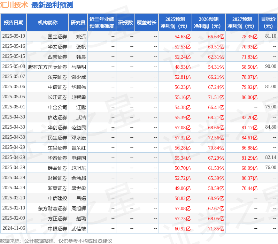278x244 pixels.
Task: Click target price 90.00
Action: 271,66
